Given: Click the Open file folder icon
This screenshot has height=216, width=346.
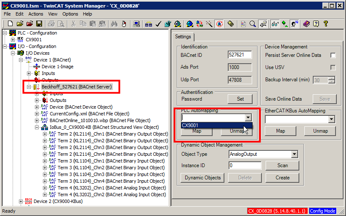Looking at the screenshot, I should coord(20,24).
